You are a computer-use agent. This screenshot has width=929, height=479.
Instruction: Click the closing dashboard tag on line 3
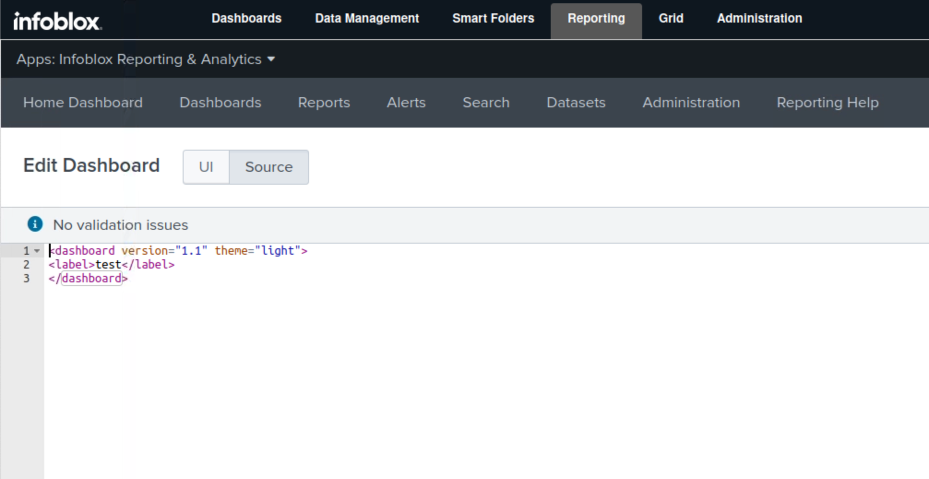coord(91,279)
